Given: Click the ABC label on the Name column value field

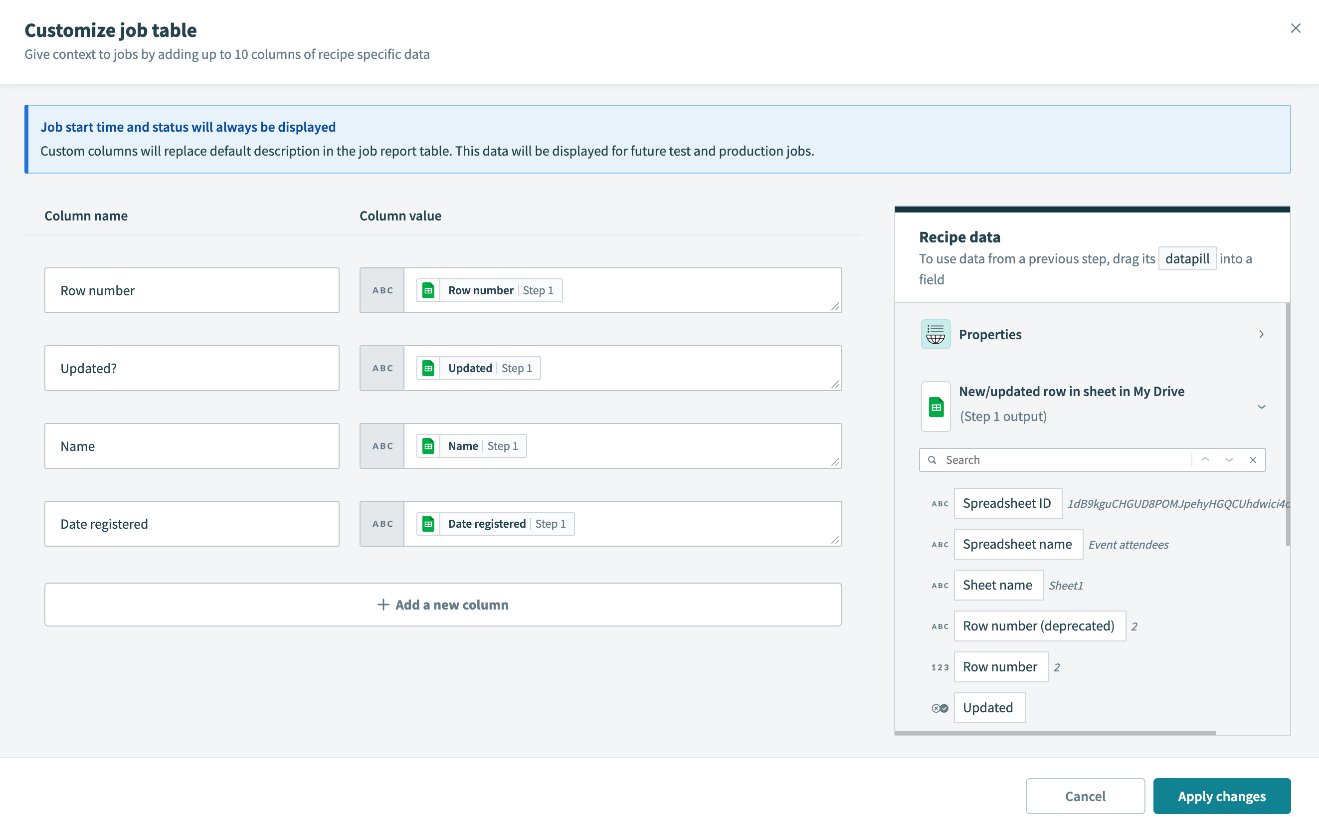Looking at the screenshot, I should (382, 445).
